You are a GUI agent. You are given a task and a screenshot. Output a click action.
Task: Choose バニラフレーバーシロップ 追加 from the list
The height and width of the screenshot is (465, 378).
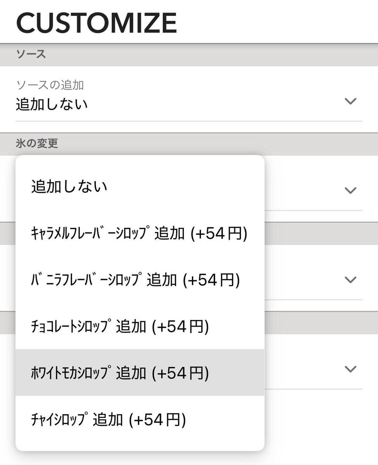(x=135, y=280)
